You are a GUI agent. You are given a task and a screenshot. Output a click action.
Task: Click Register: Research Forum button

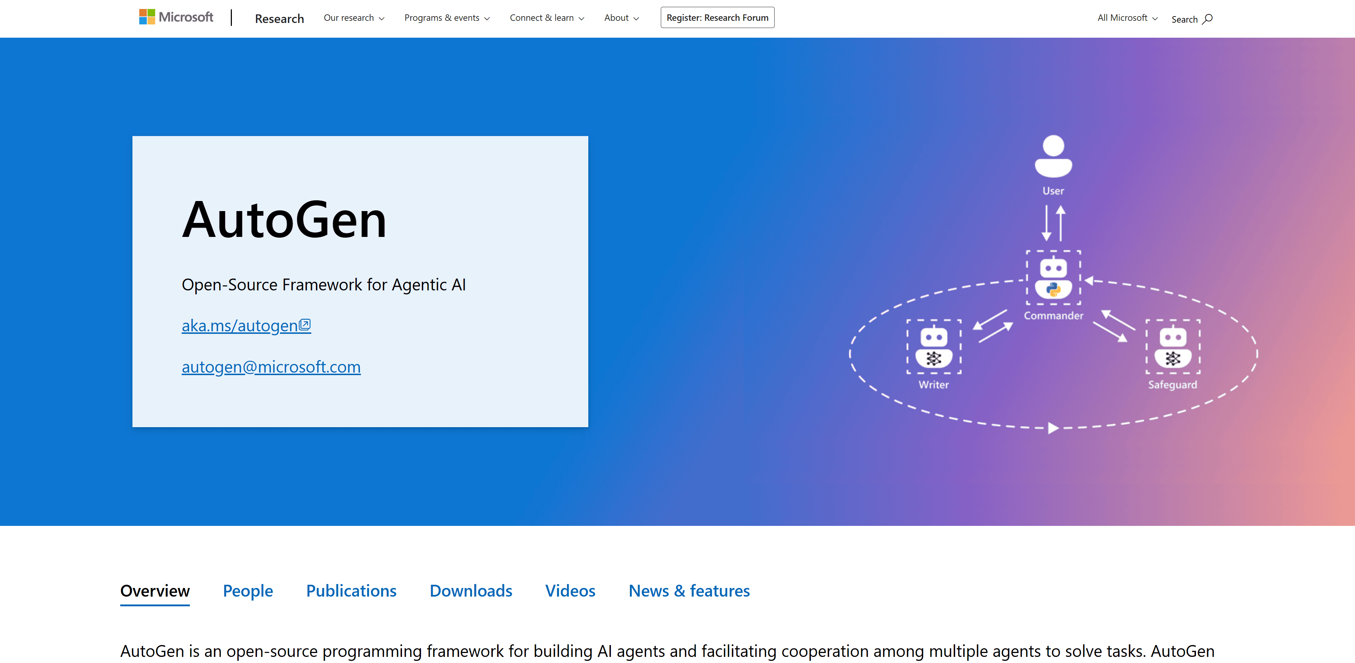point(718,17)
